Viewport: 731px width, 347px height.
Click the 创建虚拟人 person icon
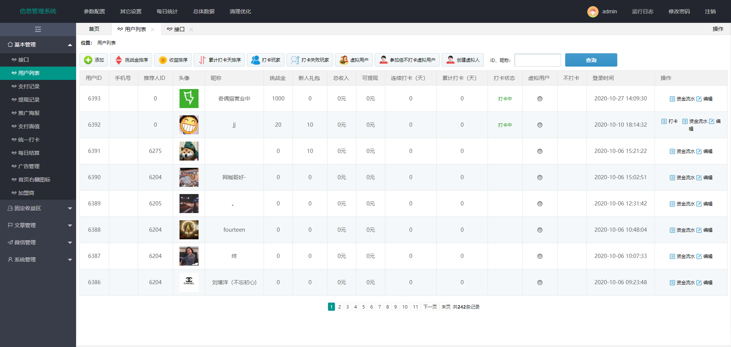[450, 60]
